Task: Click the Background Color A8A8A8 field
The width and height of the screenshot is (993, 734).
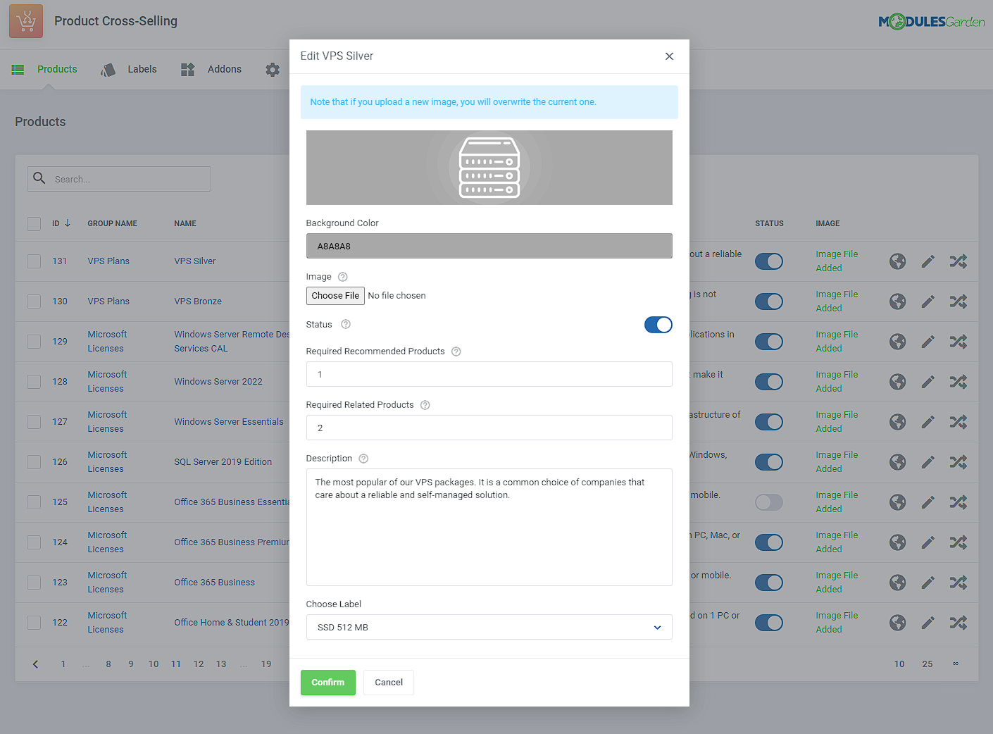Action: pos(489,246)
